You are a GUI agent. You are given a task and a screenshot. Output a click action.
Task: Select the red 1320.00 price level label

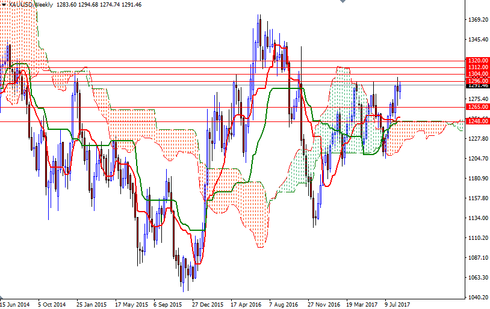coord(477,61)
